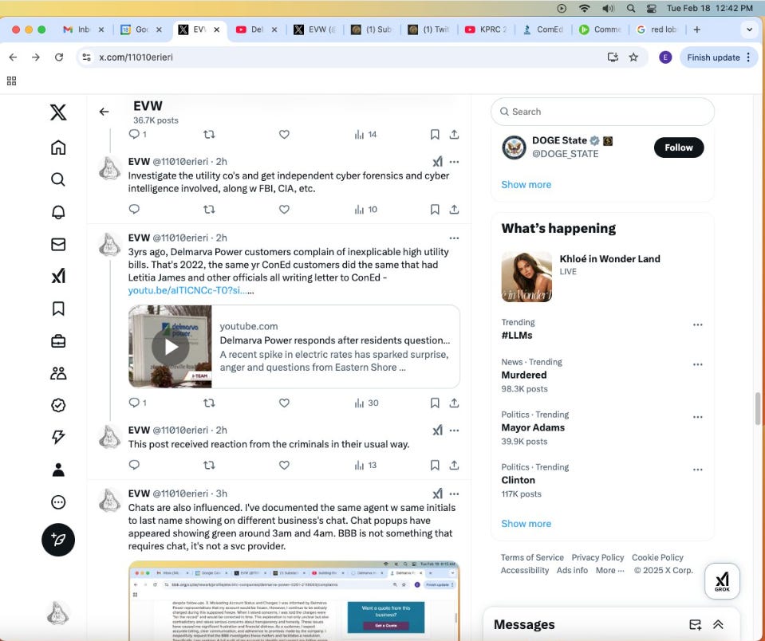The height and width of the screenshot is (641, 765).
Task: Open more options for Clinton trend
Action: click(x=698, y=470)
